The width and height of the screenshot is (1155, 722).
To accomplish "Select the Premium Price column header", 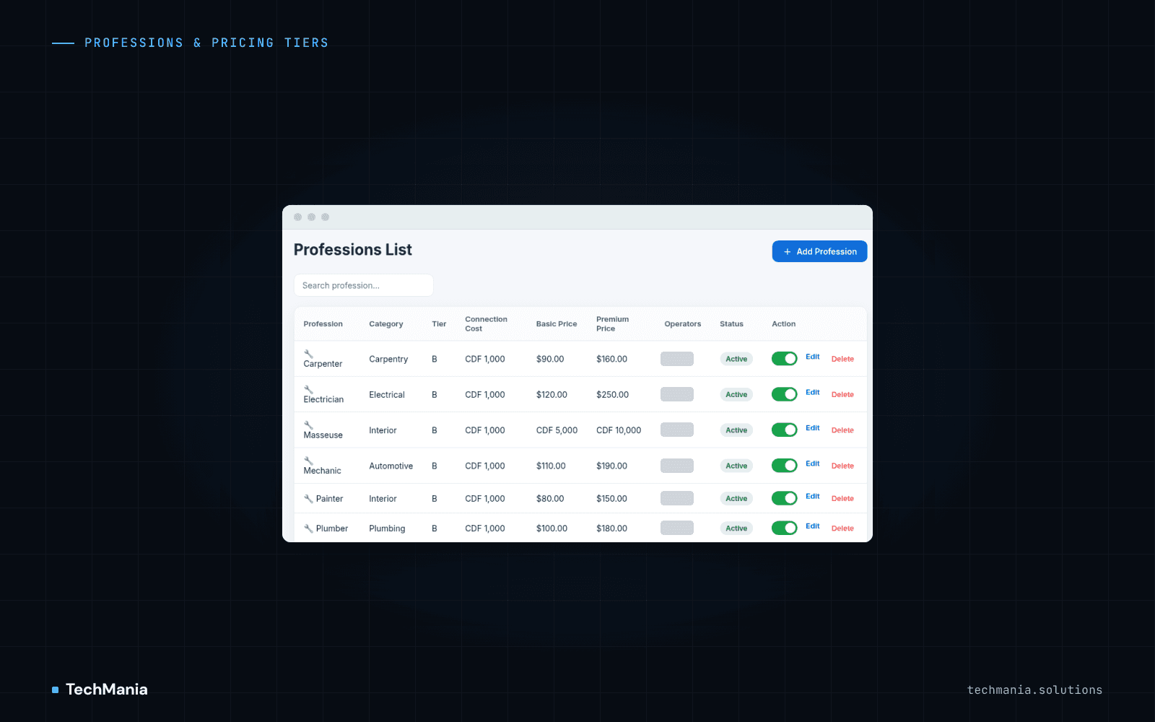I will pos(612,324).
